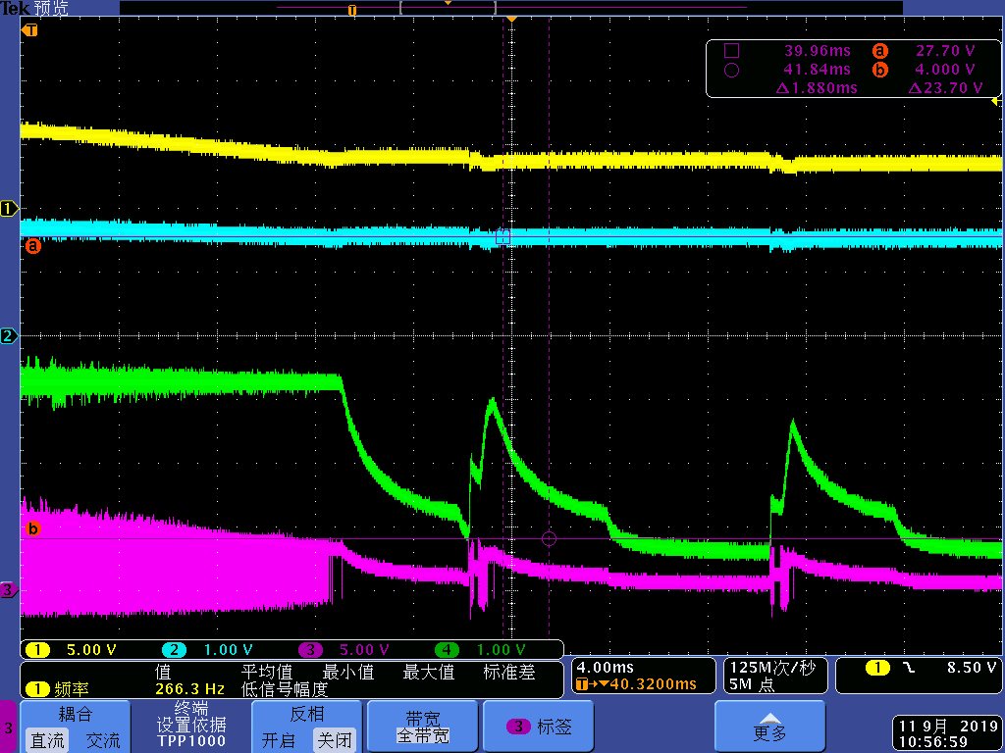Click the side menu channel 3 indicator tab

tap(8, 727)
